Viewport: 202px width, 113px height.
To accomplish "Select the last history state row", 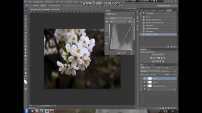I will (158, 34).
